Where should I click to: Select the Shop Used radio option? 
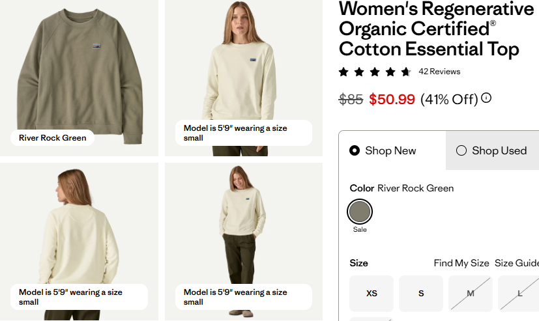coord(461,150)
